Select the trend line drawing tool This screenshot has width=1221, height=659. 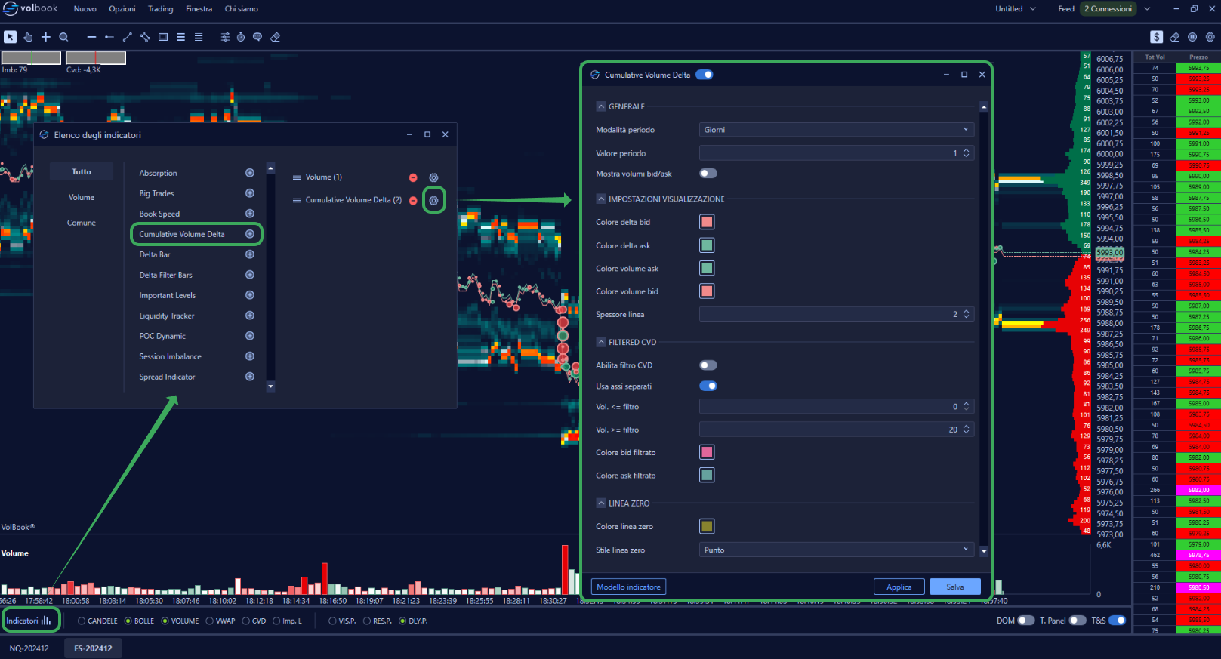click(x=128, y=37)
